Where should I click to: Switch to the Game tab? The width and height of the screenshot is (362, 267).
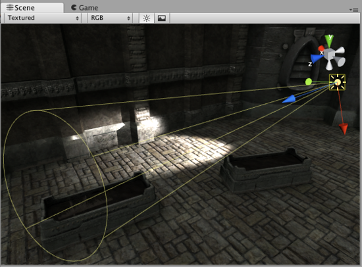(x=84, y=8)
